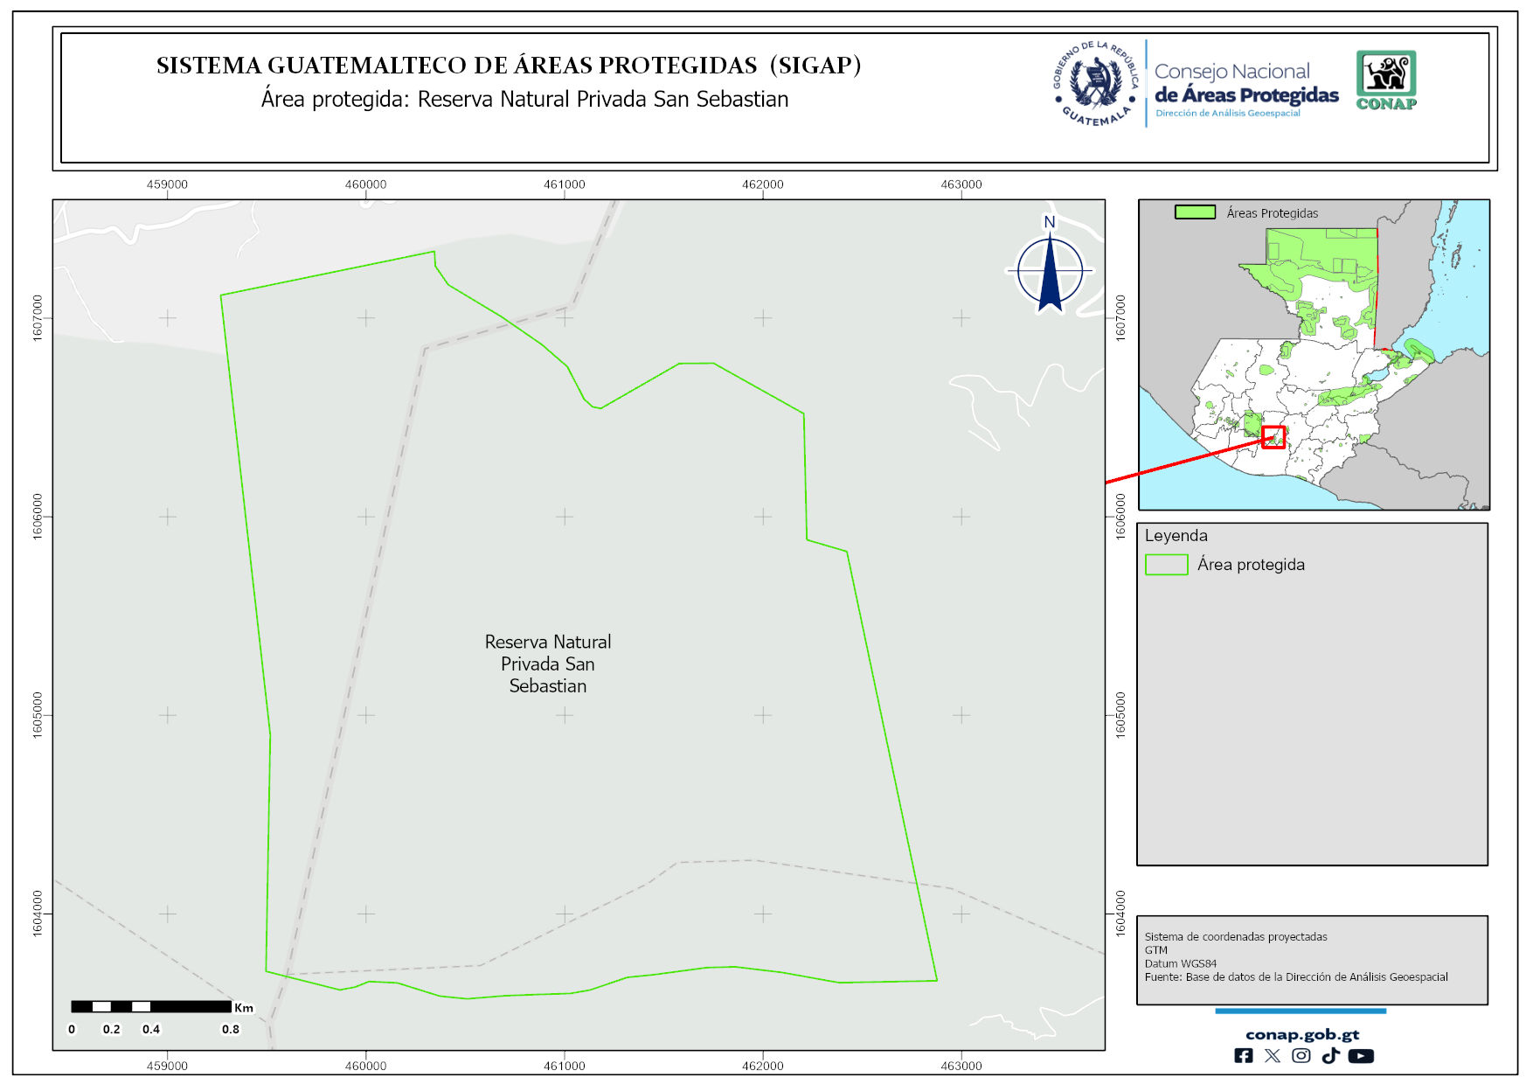Viewport: 1533px width, 1084px height.
Task: Click the Áreas Protegidas inset legend swatch
Action: (x=1195, y=212)
